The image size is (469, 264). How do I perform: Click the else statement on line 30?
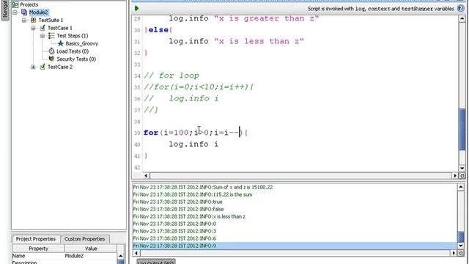[x=158, y=30]
